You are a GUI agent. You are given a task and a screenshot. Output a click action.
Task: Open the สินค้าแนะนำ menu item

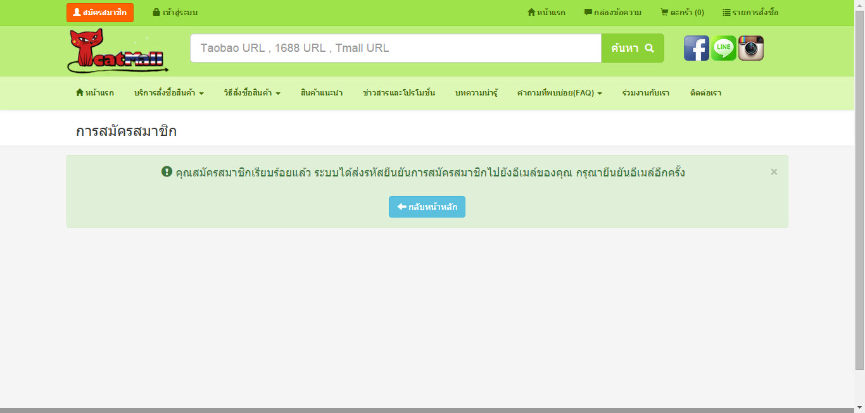[322, 93]
